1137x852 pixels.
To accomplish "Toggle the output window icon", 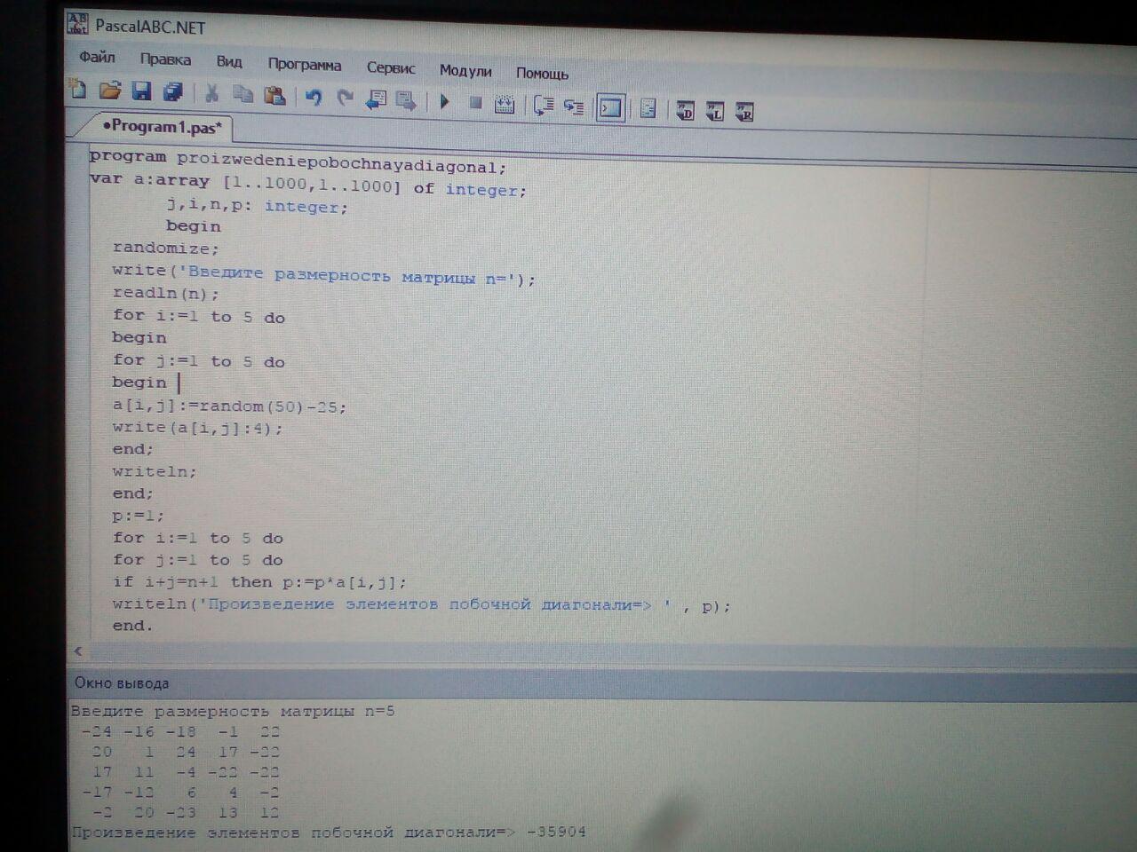I will (x=611, y=108).
